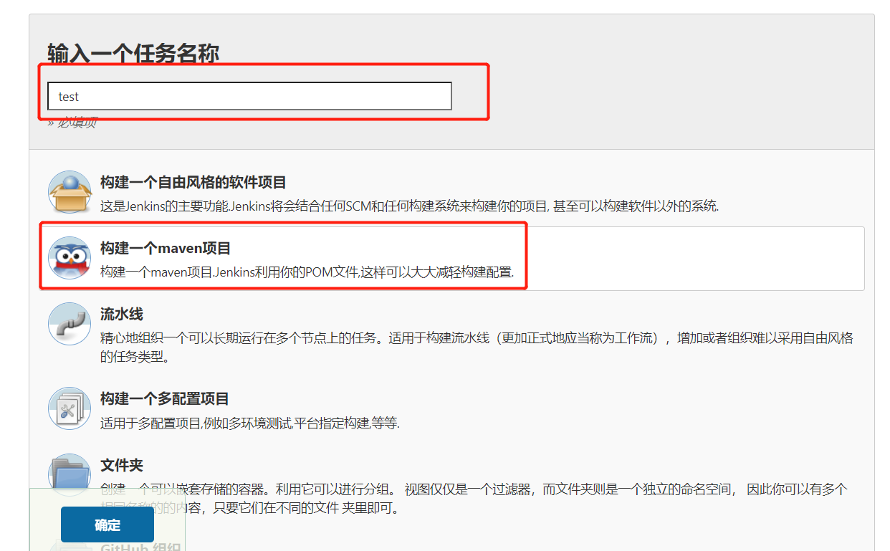Click the description starting 适用于多配置项目
Screen dimensions: 890x551
tap(249, 423)
